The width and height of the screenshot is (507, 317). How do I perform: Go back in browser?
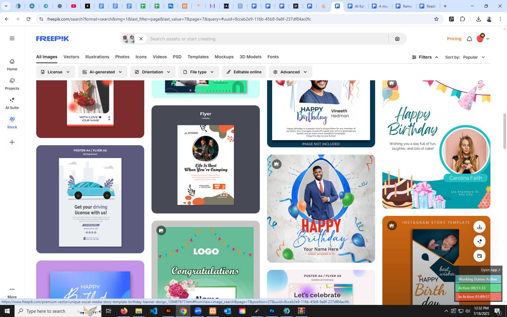tap(7, 19)
